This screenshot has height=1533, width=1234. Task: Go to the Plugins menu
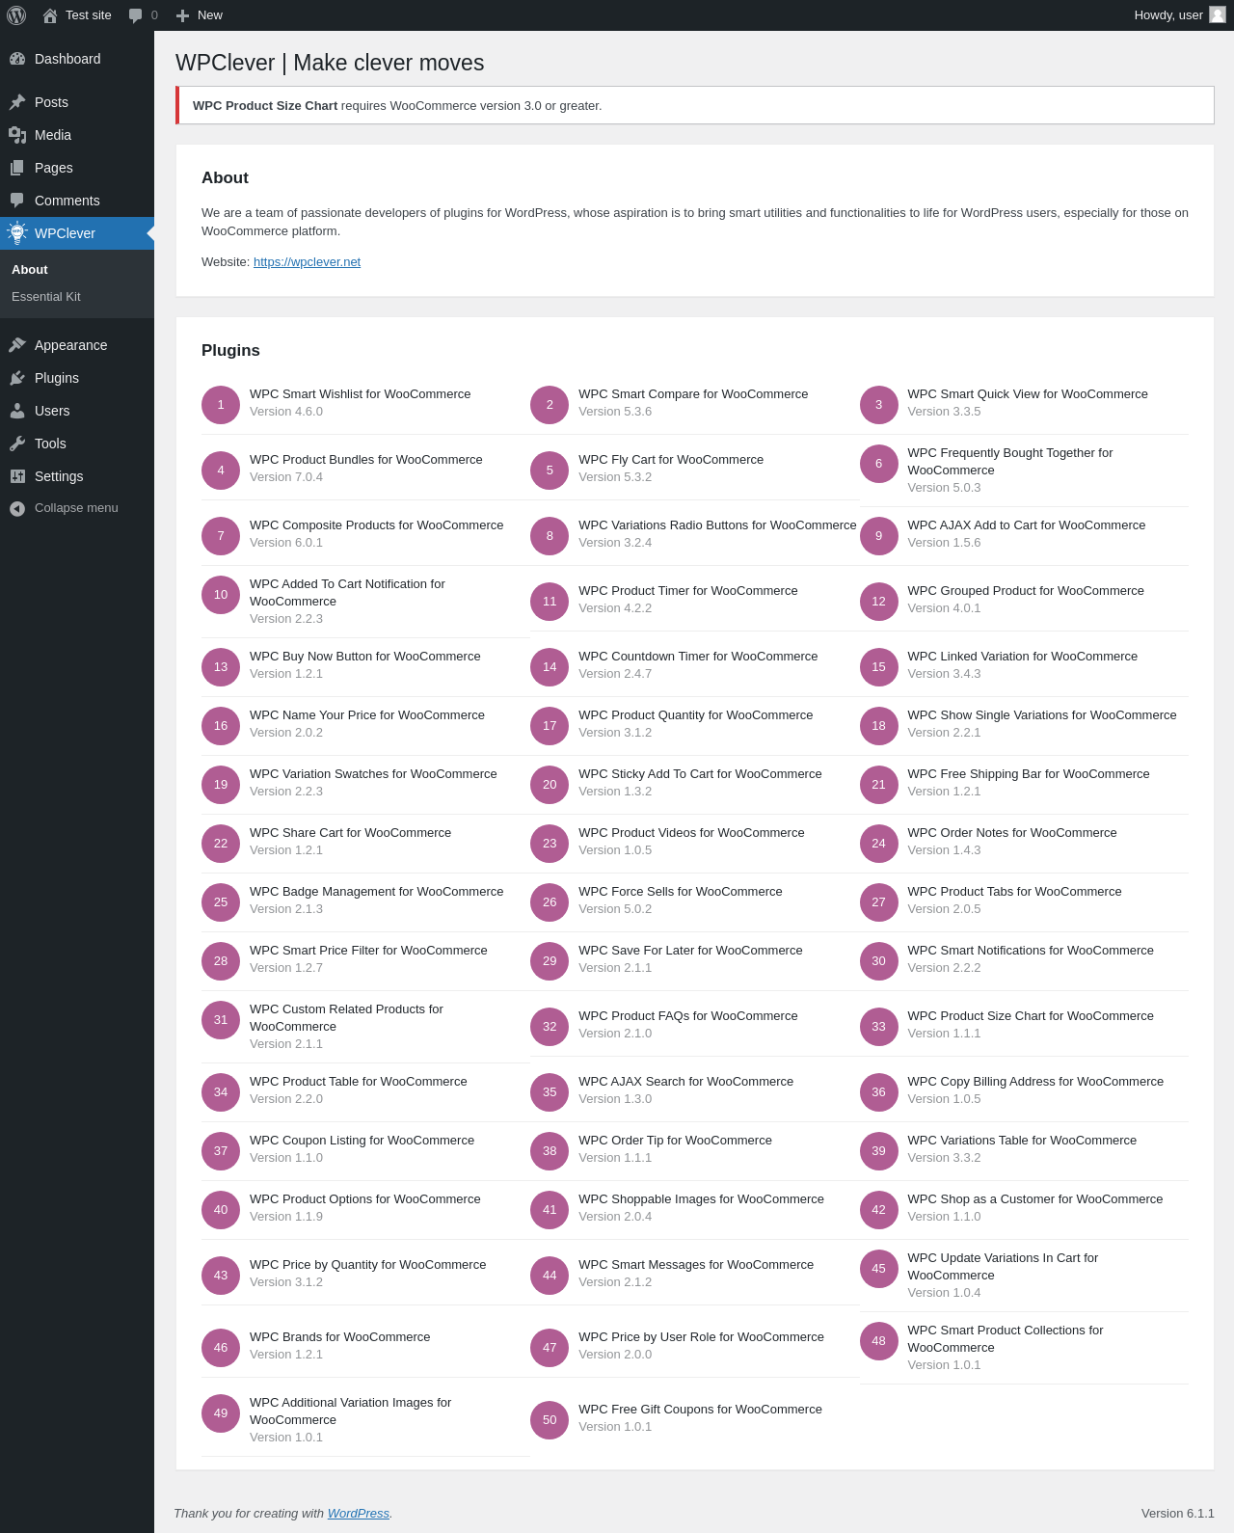tap(77, 378)
